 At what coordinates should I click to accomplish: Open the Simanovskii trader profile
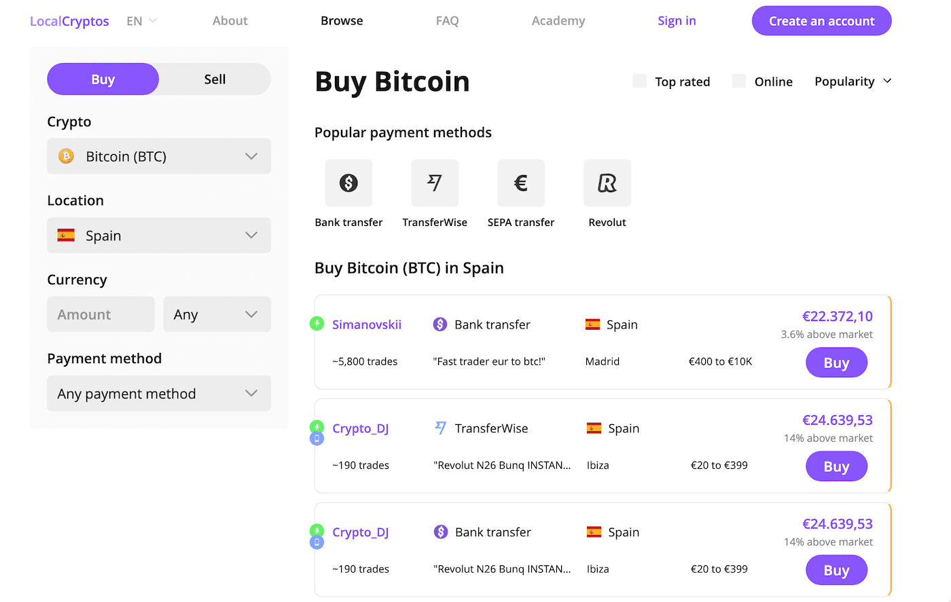pos(367,324)
